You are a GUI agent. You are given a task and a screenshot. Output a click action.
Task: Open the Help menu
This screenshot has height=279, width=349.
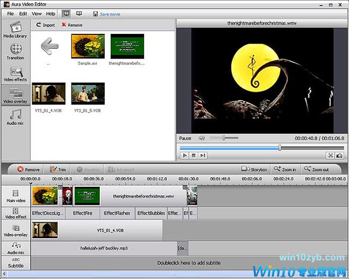tap(51, 14)
